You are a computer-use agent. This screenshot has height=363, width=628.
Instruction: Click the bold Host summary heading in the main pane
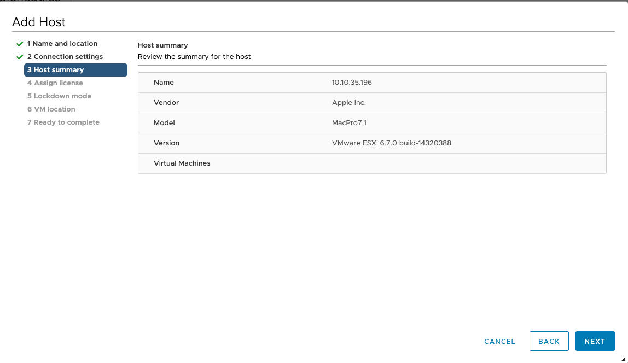(162, 45)
